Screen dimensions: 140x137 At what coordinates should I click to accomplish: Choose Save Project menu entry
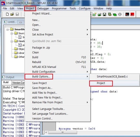tap(58, 83)
